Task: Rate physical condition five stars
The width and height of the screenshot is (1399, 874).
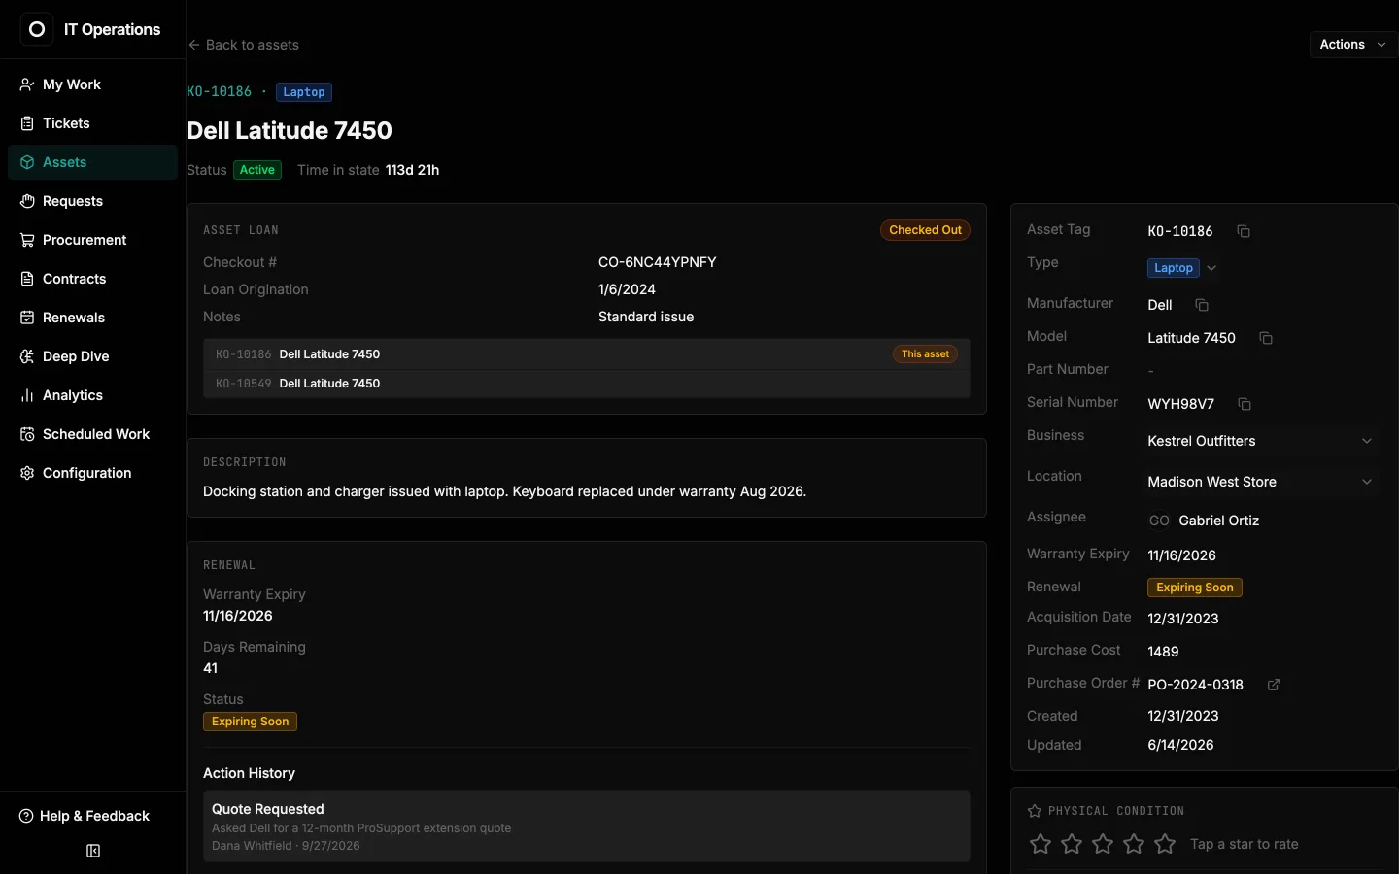Action: click(1165, 844)
